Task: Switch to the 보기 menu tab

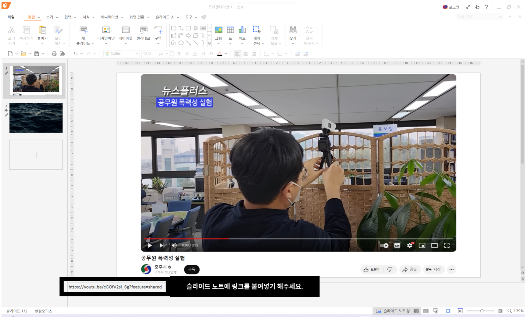Action: click(x=50, y=17)
